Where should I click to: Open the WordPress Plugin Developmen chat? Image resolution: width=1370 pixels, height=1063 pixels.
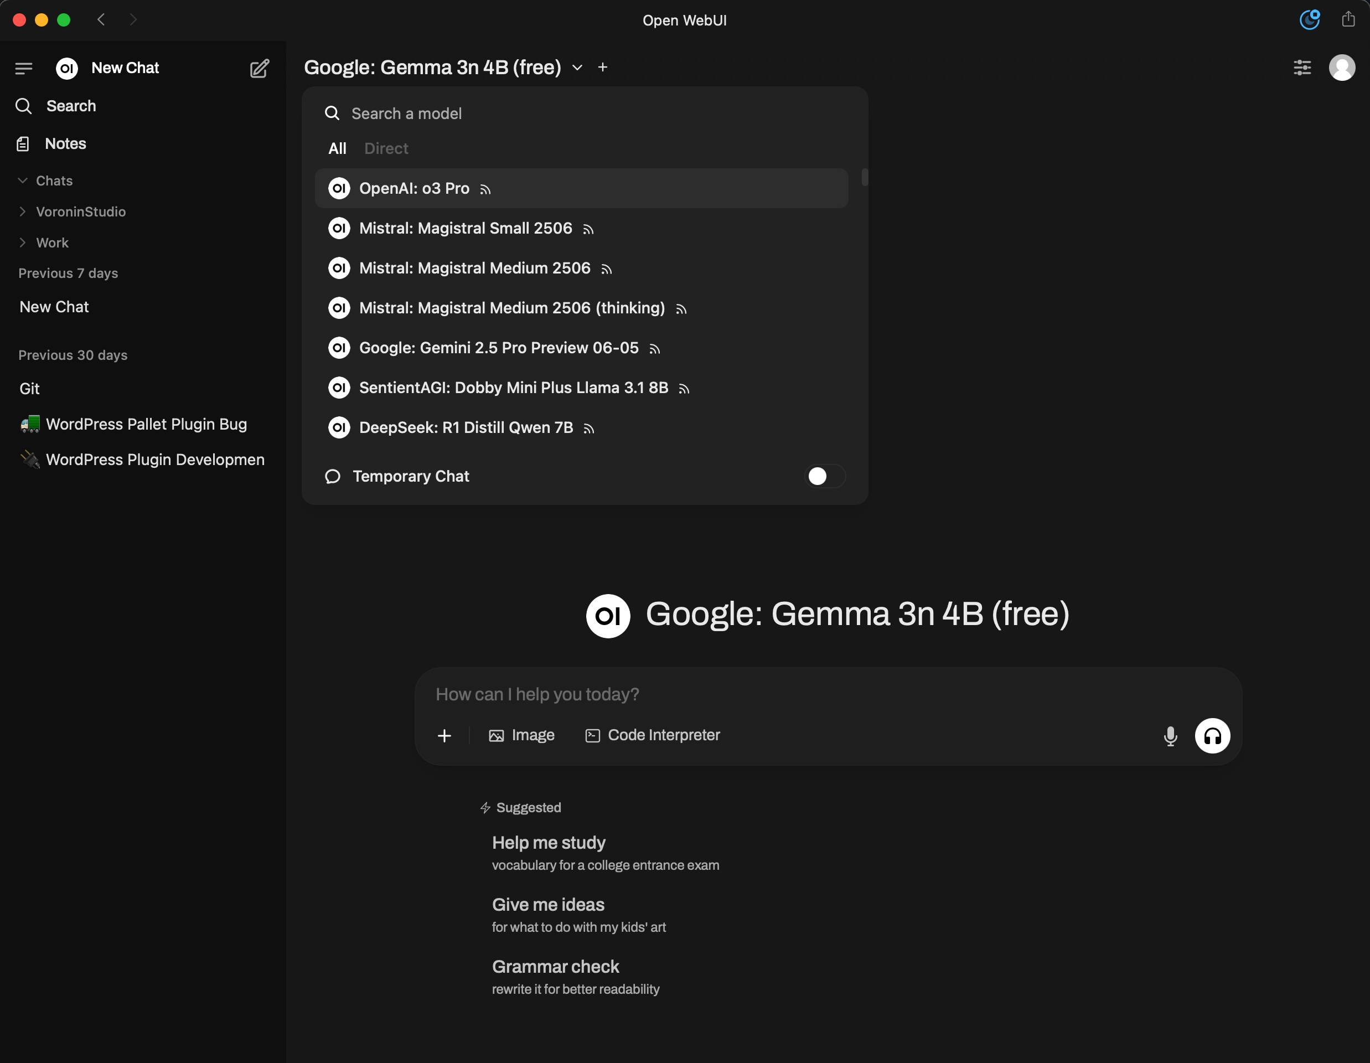tap(143, 460)
